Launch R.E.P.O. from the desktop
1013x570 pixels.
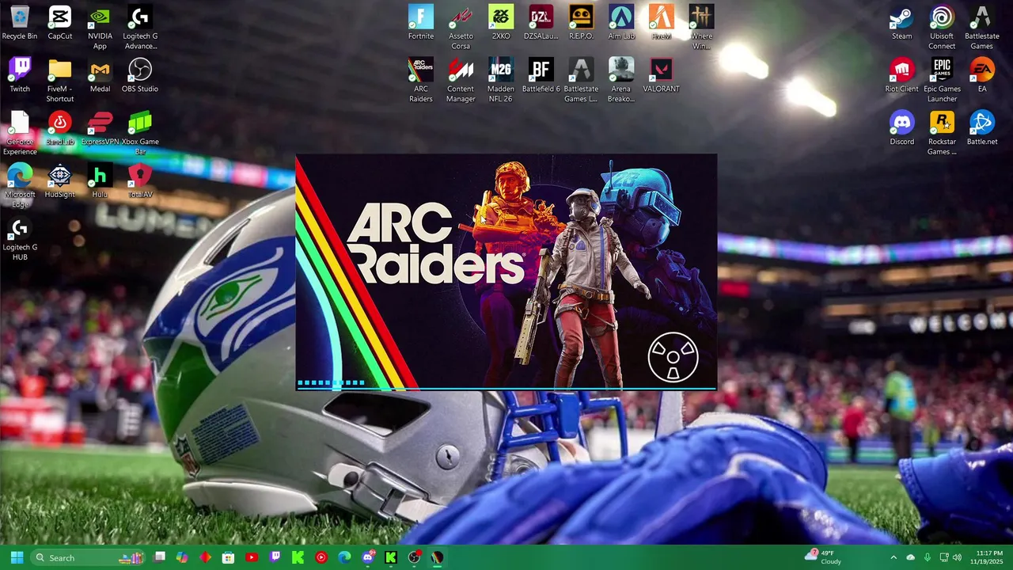point(581,23)
